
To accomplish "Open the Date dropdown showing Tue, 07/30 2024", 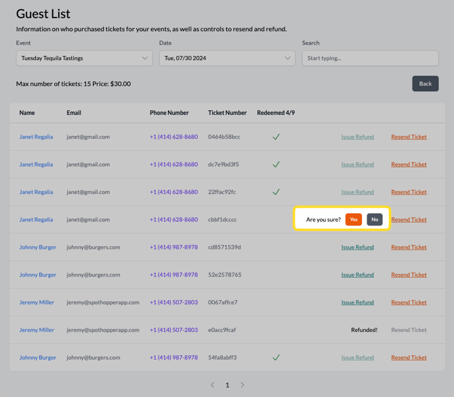I will point(227,58).
